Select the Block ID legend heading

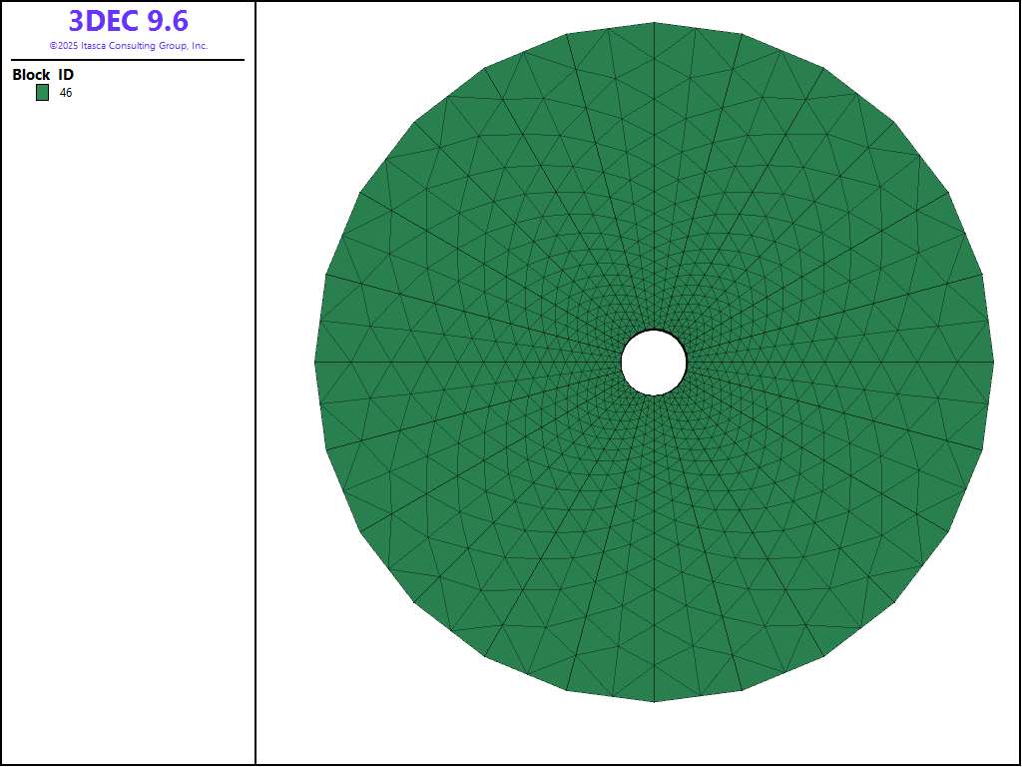(43, 75)
